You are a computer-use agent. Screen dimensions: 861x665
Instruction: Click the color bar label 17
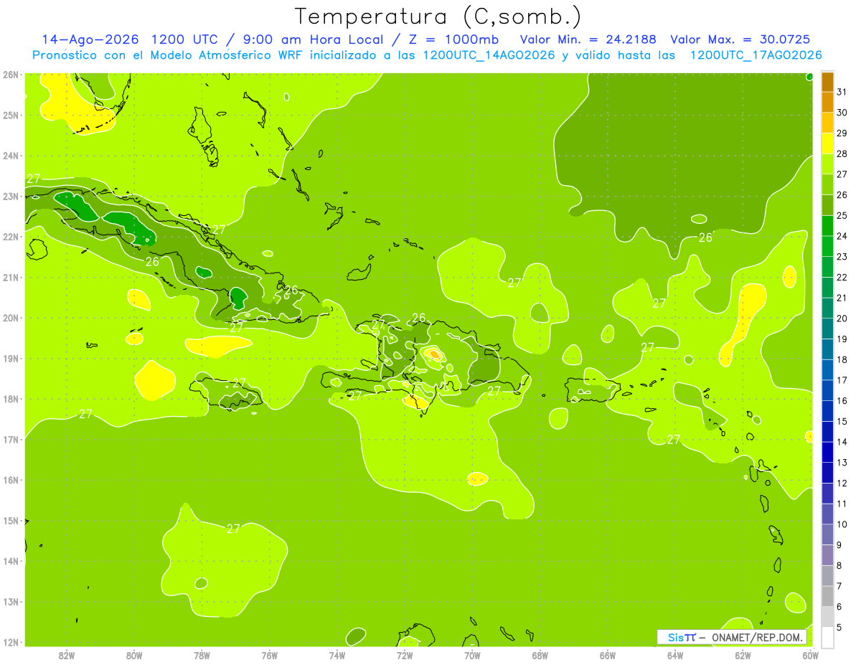[x=842, y=380]
